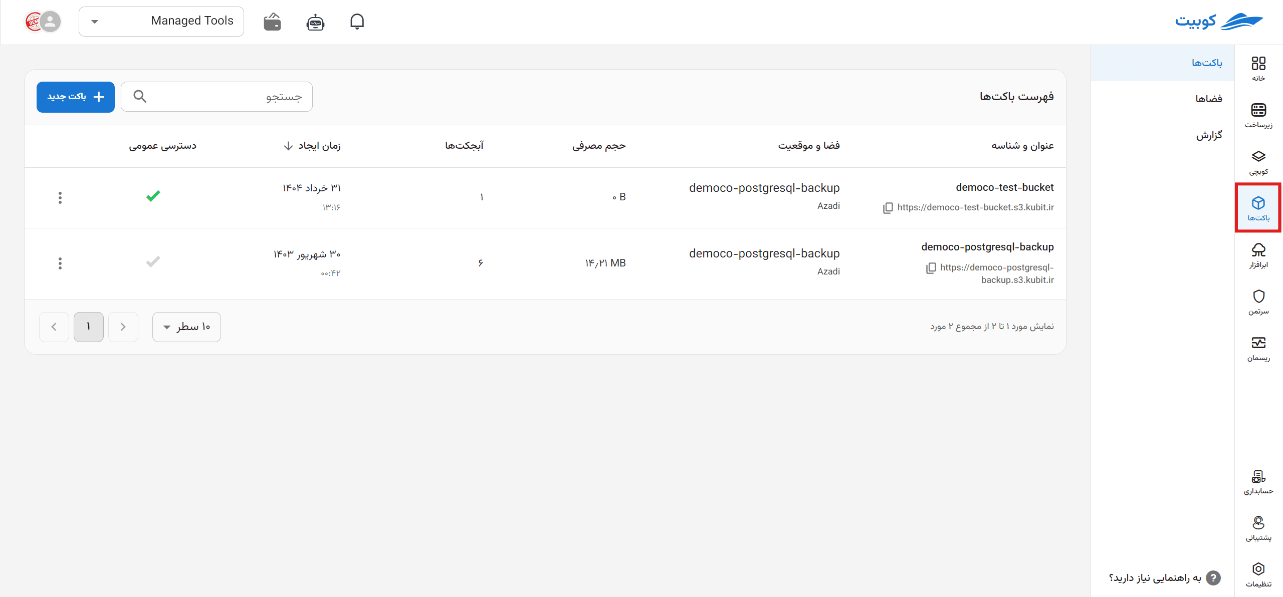Click the باکت جدید new bucket button
Screen dimensions: 1283x597
pos(76,97)
